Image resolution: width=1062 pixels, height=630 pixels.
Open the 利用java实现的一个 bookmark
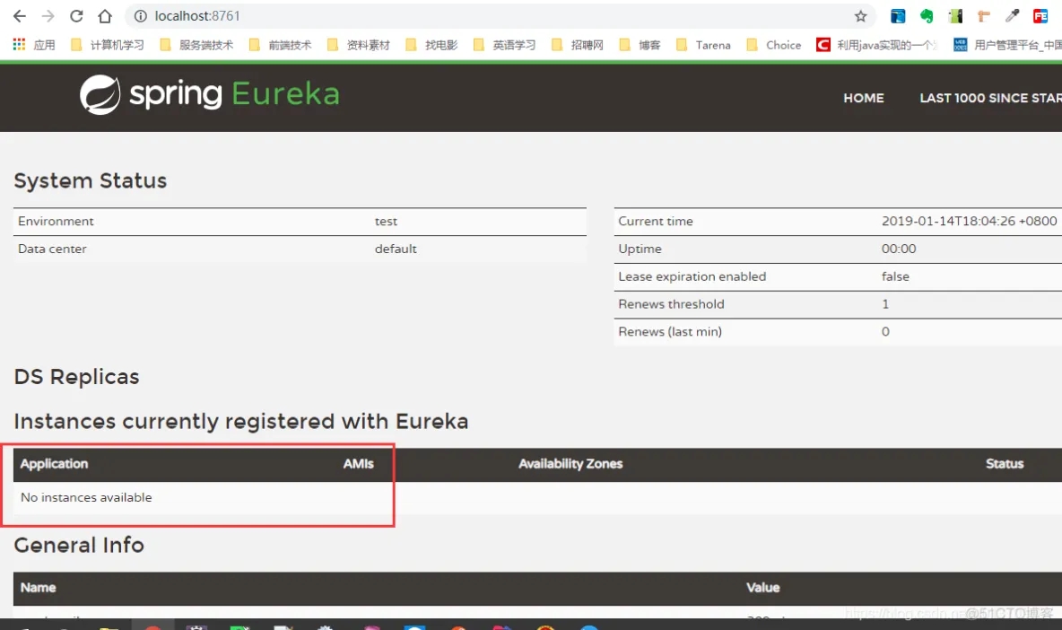pos(877,45)
